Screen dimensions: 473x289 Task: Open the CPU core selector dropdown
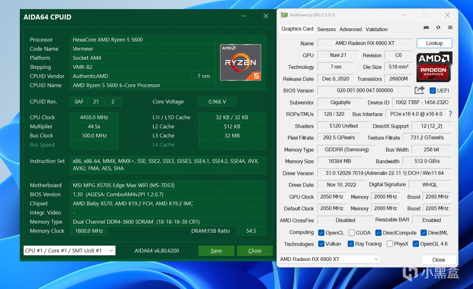pyautogui.click(x=69, y=251)
